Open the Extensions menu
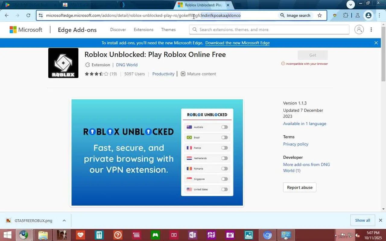Image resolution: width=386 pixels, height=241 pixels. (x=144, y=30)
